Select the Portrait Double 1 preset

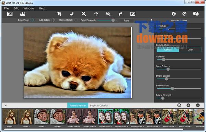105,117
